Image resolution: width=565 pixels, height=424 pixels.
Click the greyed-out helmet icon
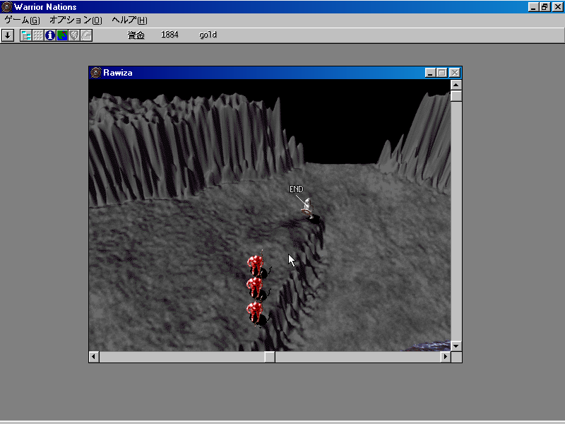coord(86,35)
